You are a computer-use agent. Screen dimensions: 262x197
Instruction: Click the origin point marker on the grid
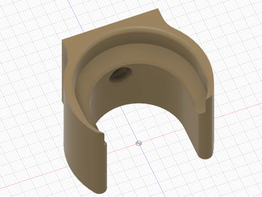pos(139,143)
